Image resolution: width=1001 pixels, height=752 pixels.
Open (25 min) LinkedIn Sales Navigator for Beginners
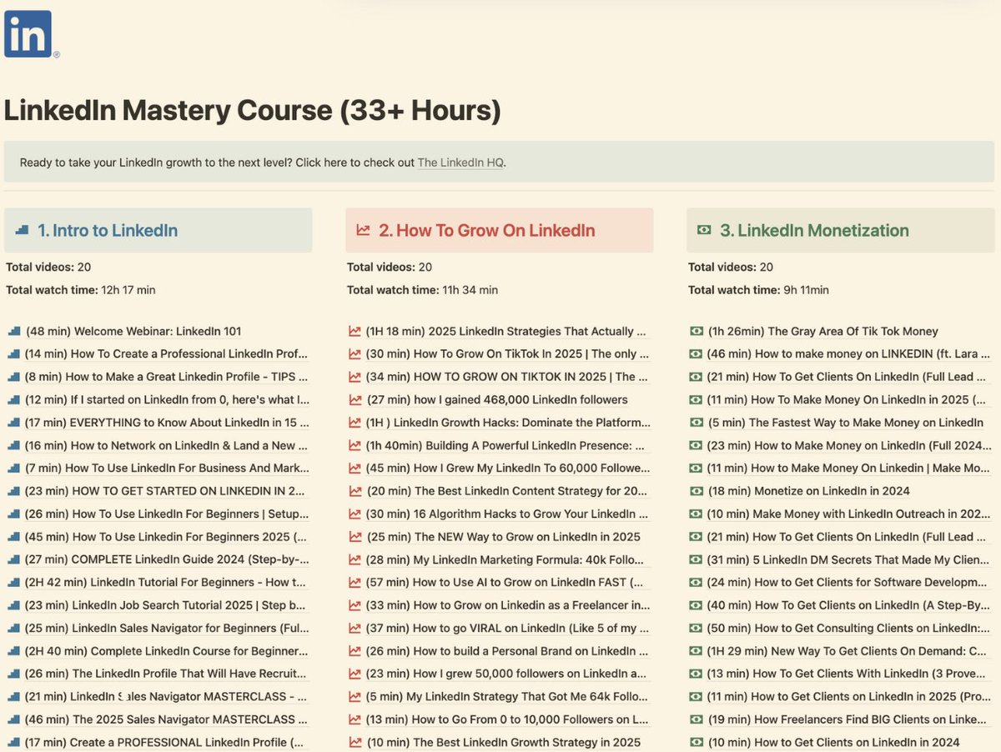[167, 628]
